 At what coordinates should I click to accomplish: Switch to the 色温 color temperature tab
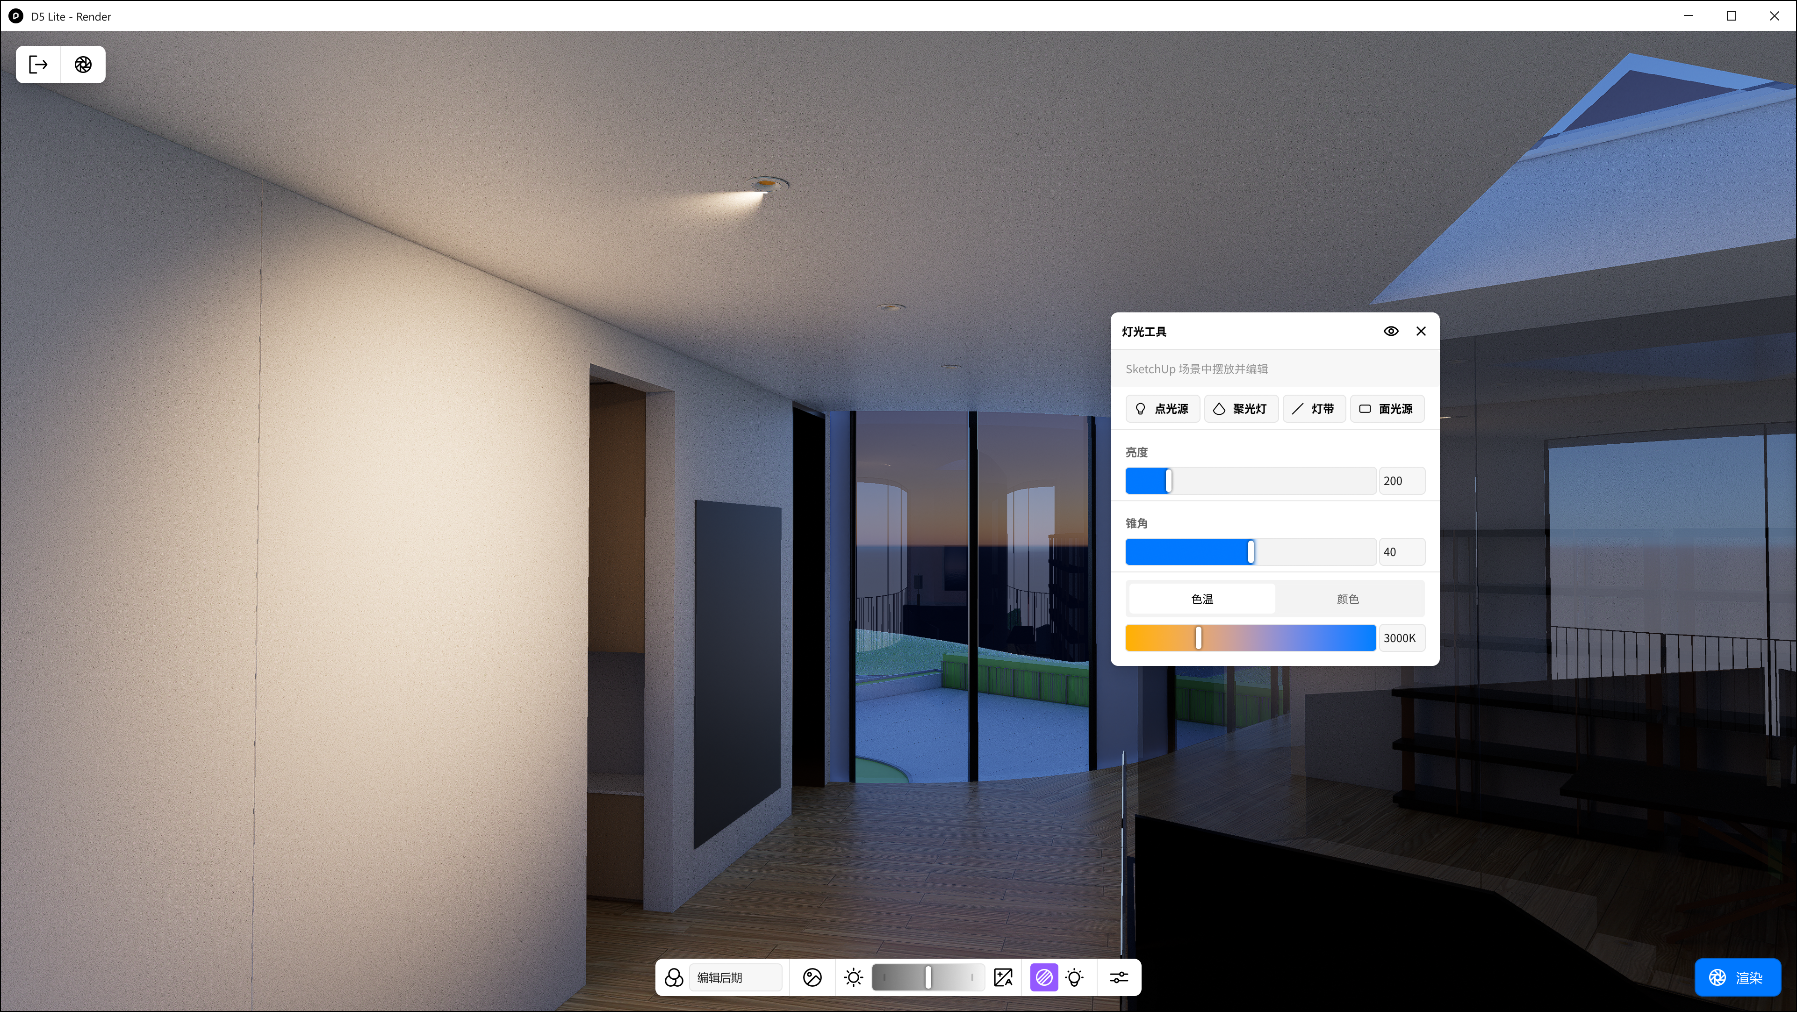point(1202,599)
